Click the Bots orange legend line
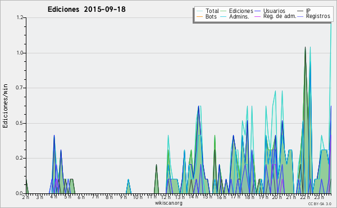 (x=199, y=16)
